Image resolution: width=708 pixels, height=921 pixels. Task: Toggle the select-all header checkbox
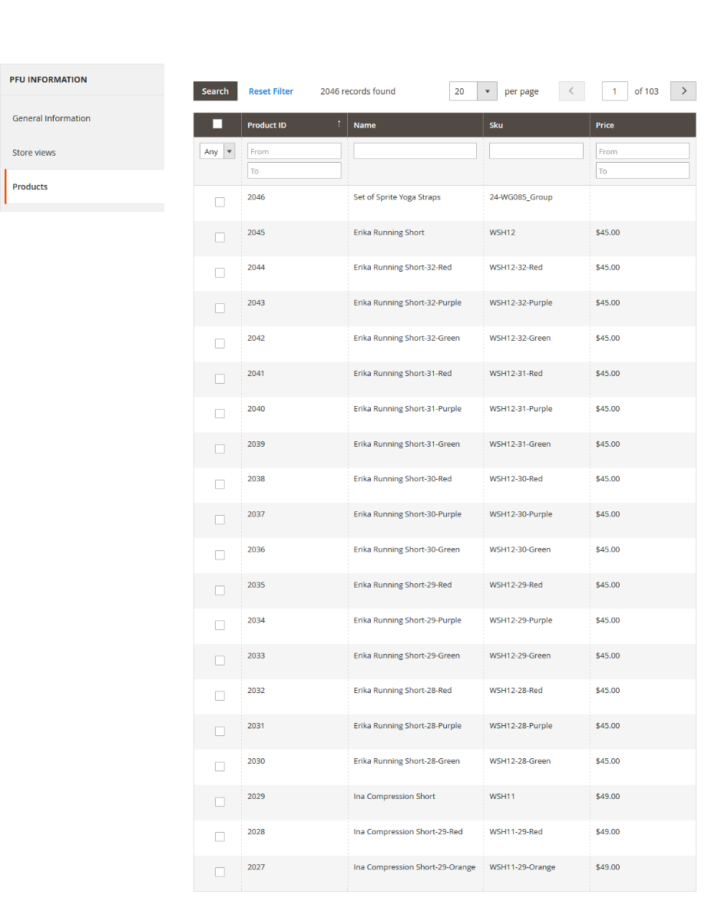217,124
